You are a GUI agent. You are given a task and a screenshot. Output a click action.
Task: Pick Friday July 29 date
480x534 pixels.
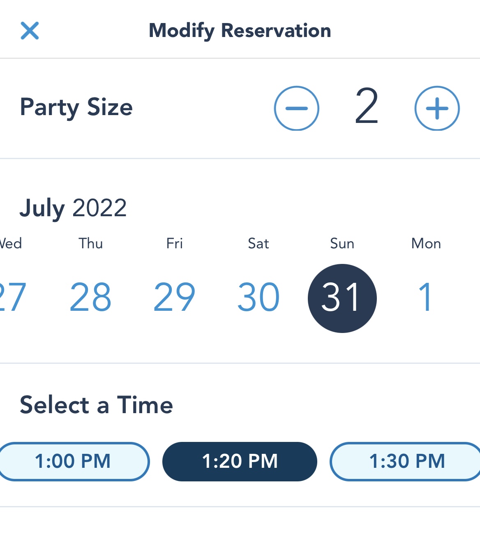174,297
